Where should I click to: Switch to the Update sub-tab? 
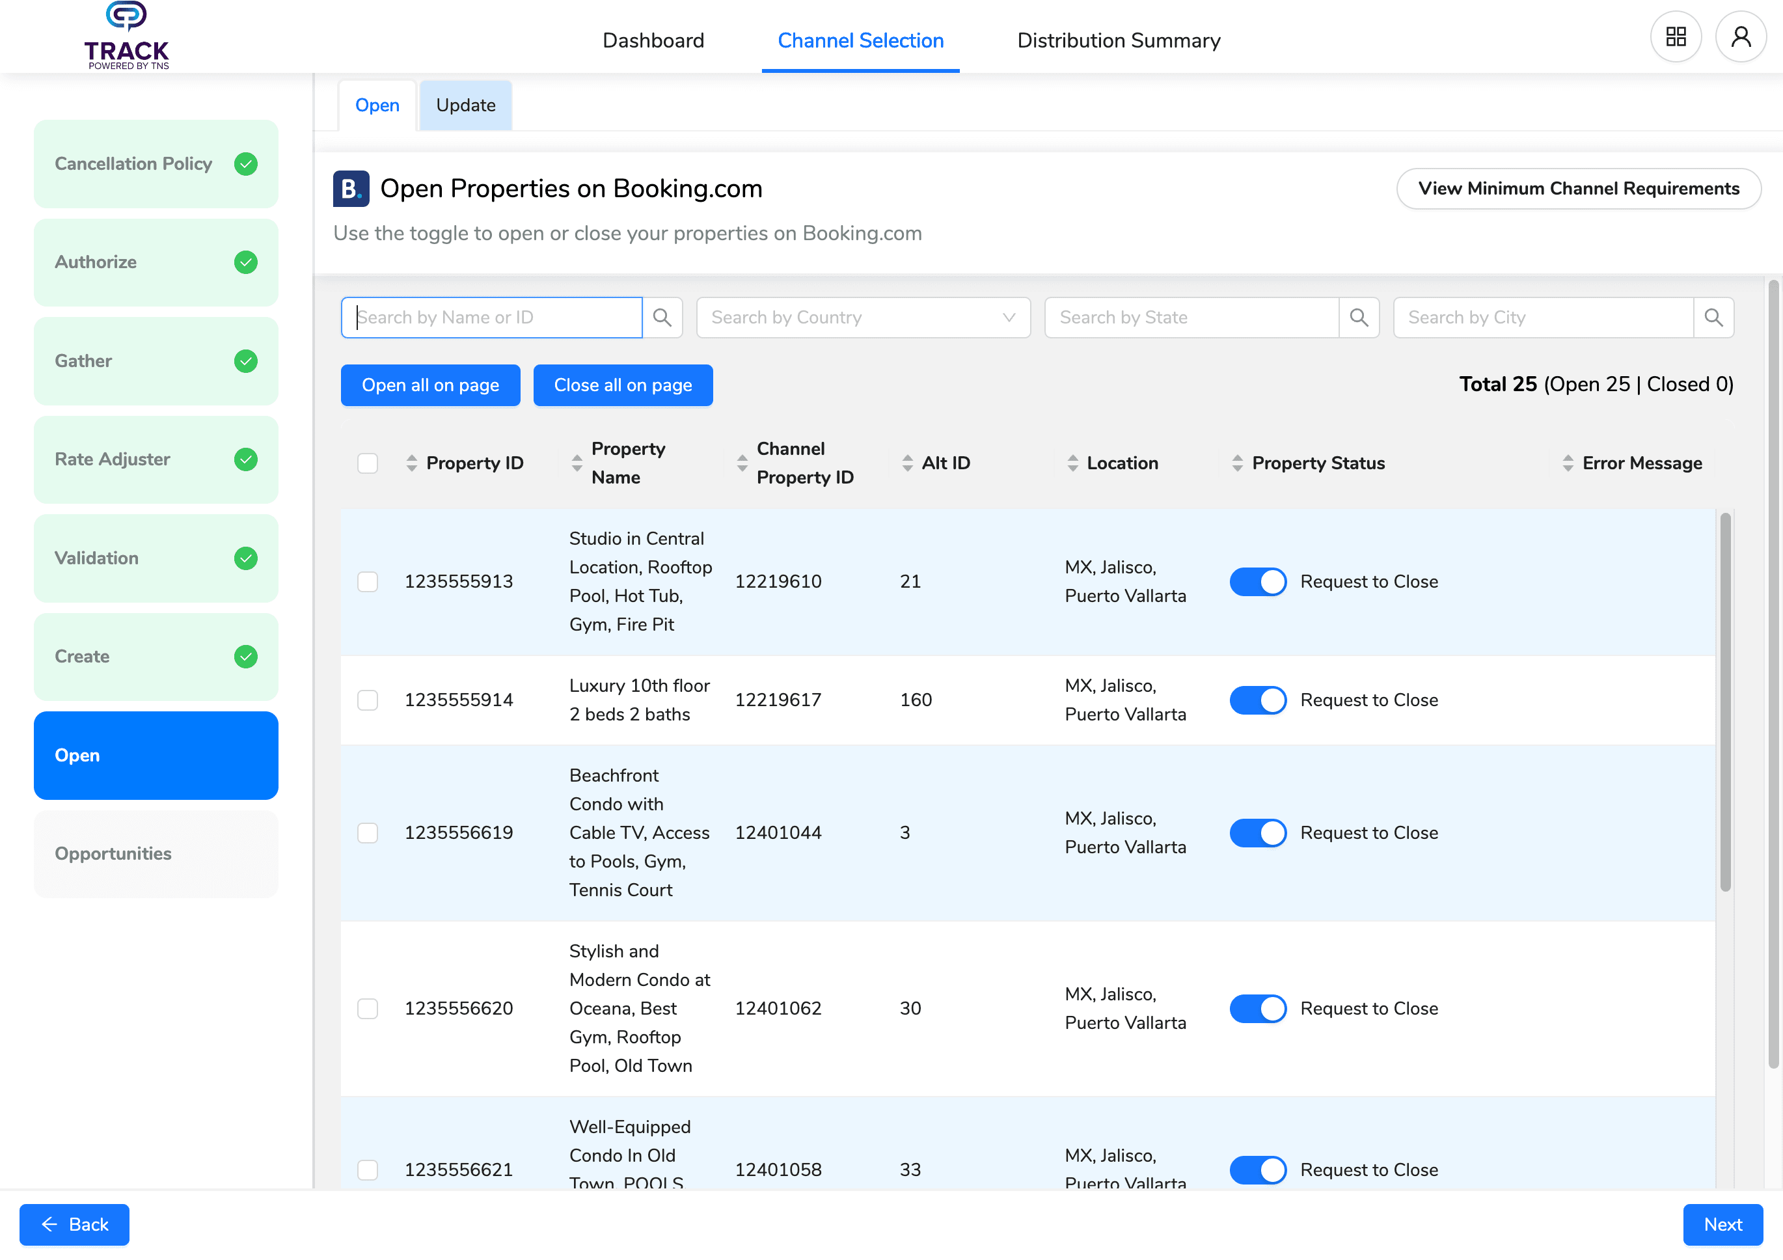[x=466, y=105]
